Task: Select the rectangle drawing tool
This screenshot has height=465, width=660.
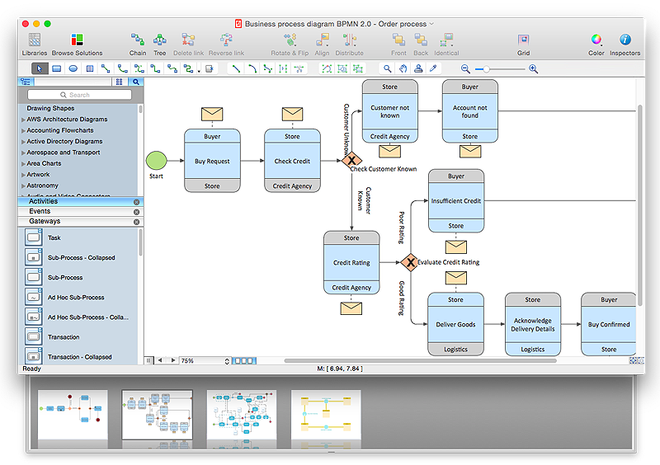Action: (x=56, y=68)
